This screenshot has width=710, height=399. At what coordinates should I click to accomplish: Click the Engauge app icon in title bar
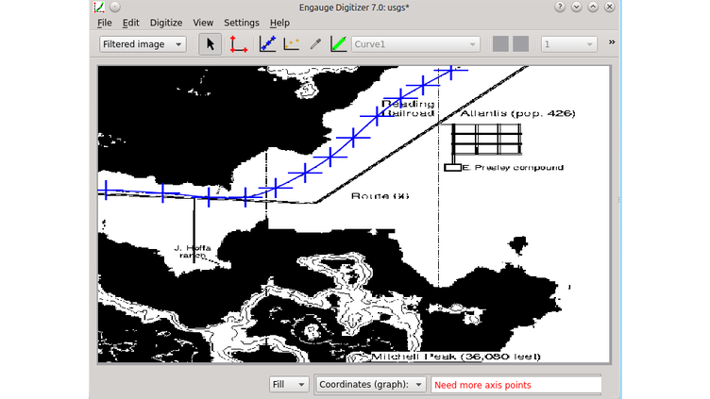click(x=99, y=7)
